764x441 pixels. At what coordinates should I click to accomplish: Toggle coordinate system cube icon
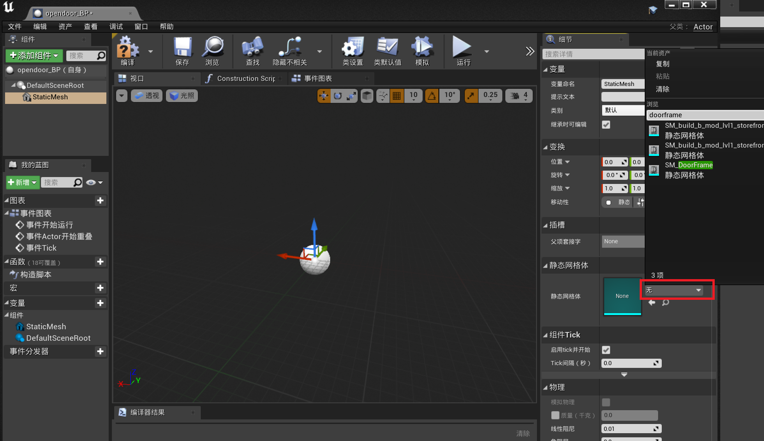(x=367, y=96)
